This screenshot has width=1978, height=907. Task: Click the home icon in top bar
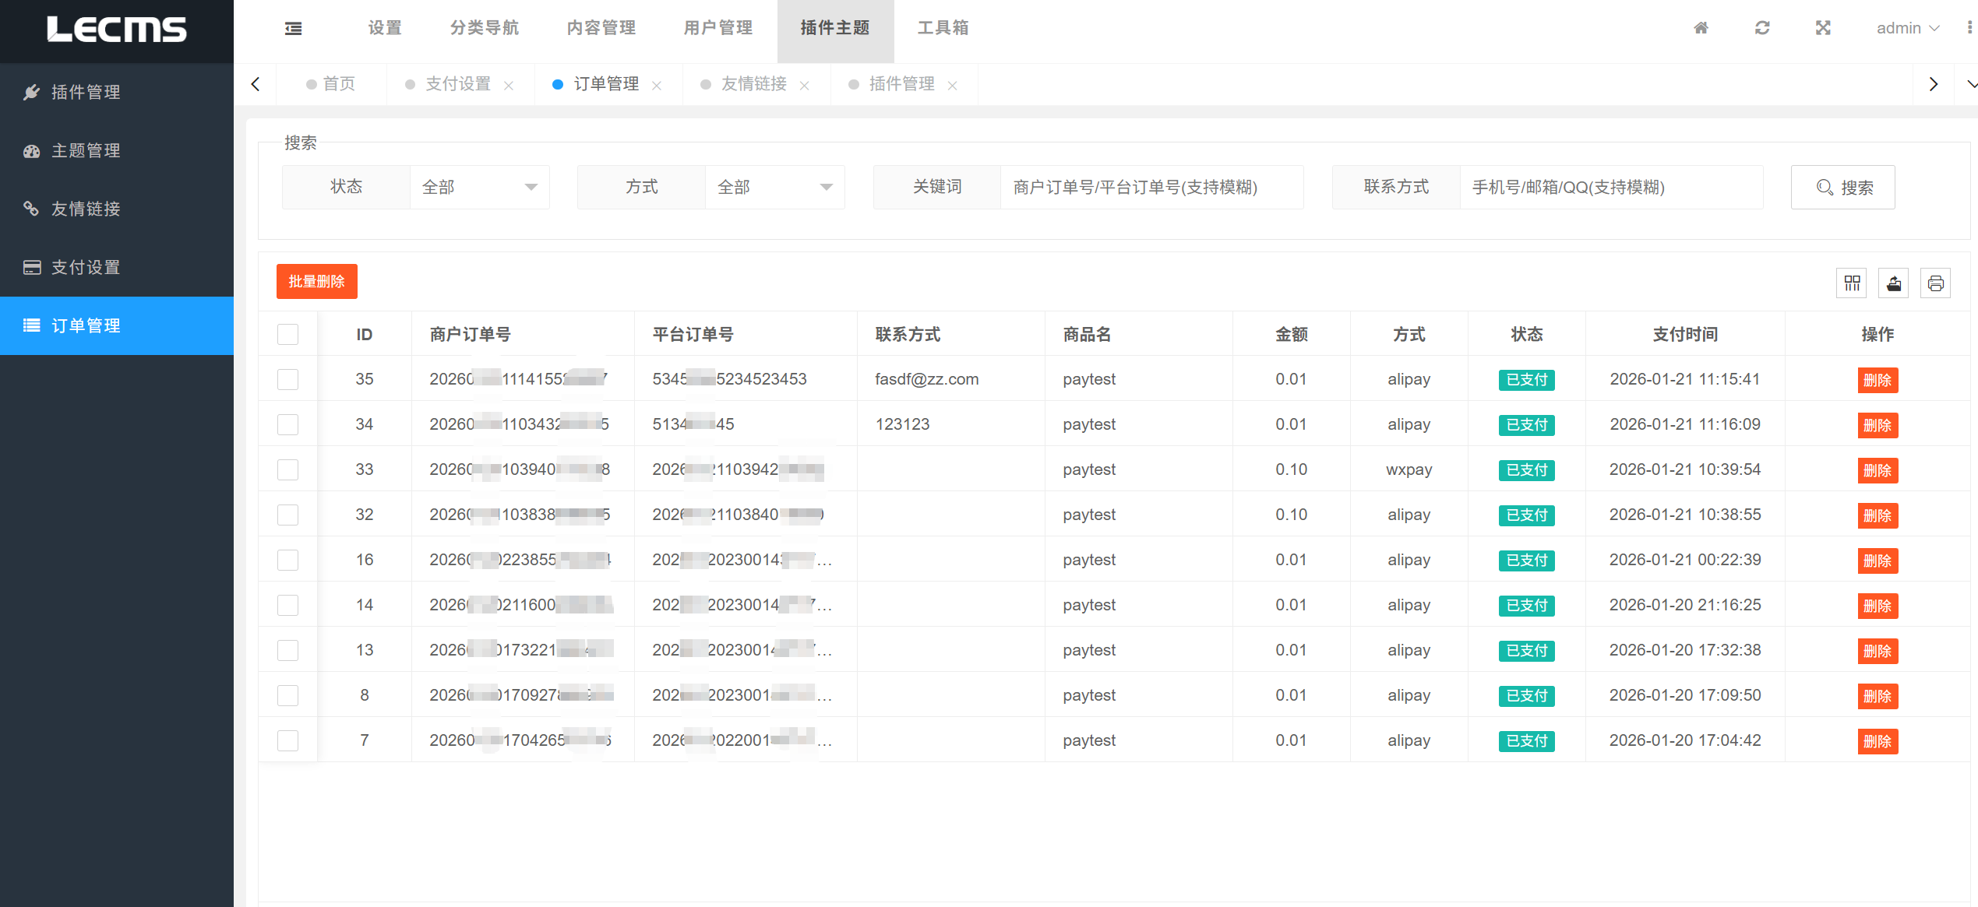point(1701,28)
